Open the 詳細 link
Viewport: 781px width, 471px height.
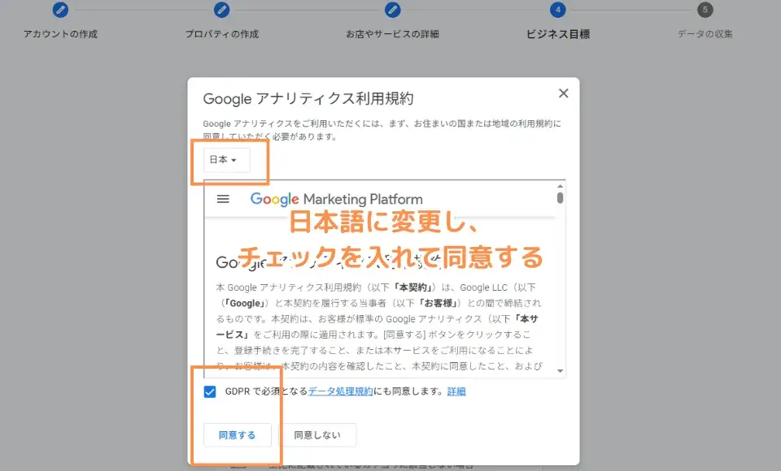[x=456, y=391]
